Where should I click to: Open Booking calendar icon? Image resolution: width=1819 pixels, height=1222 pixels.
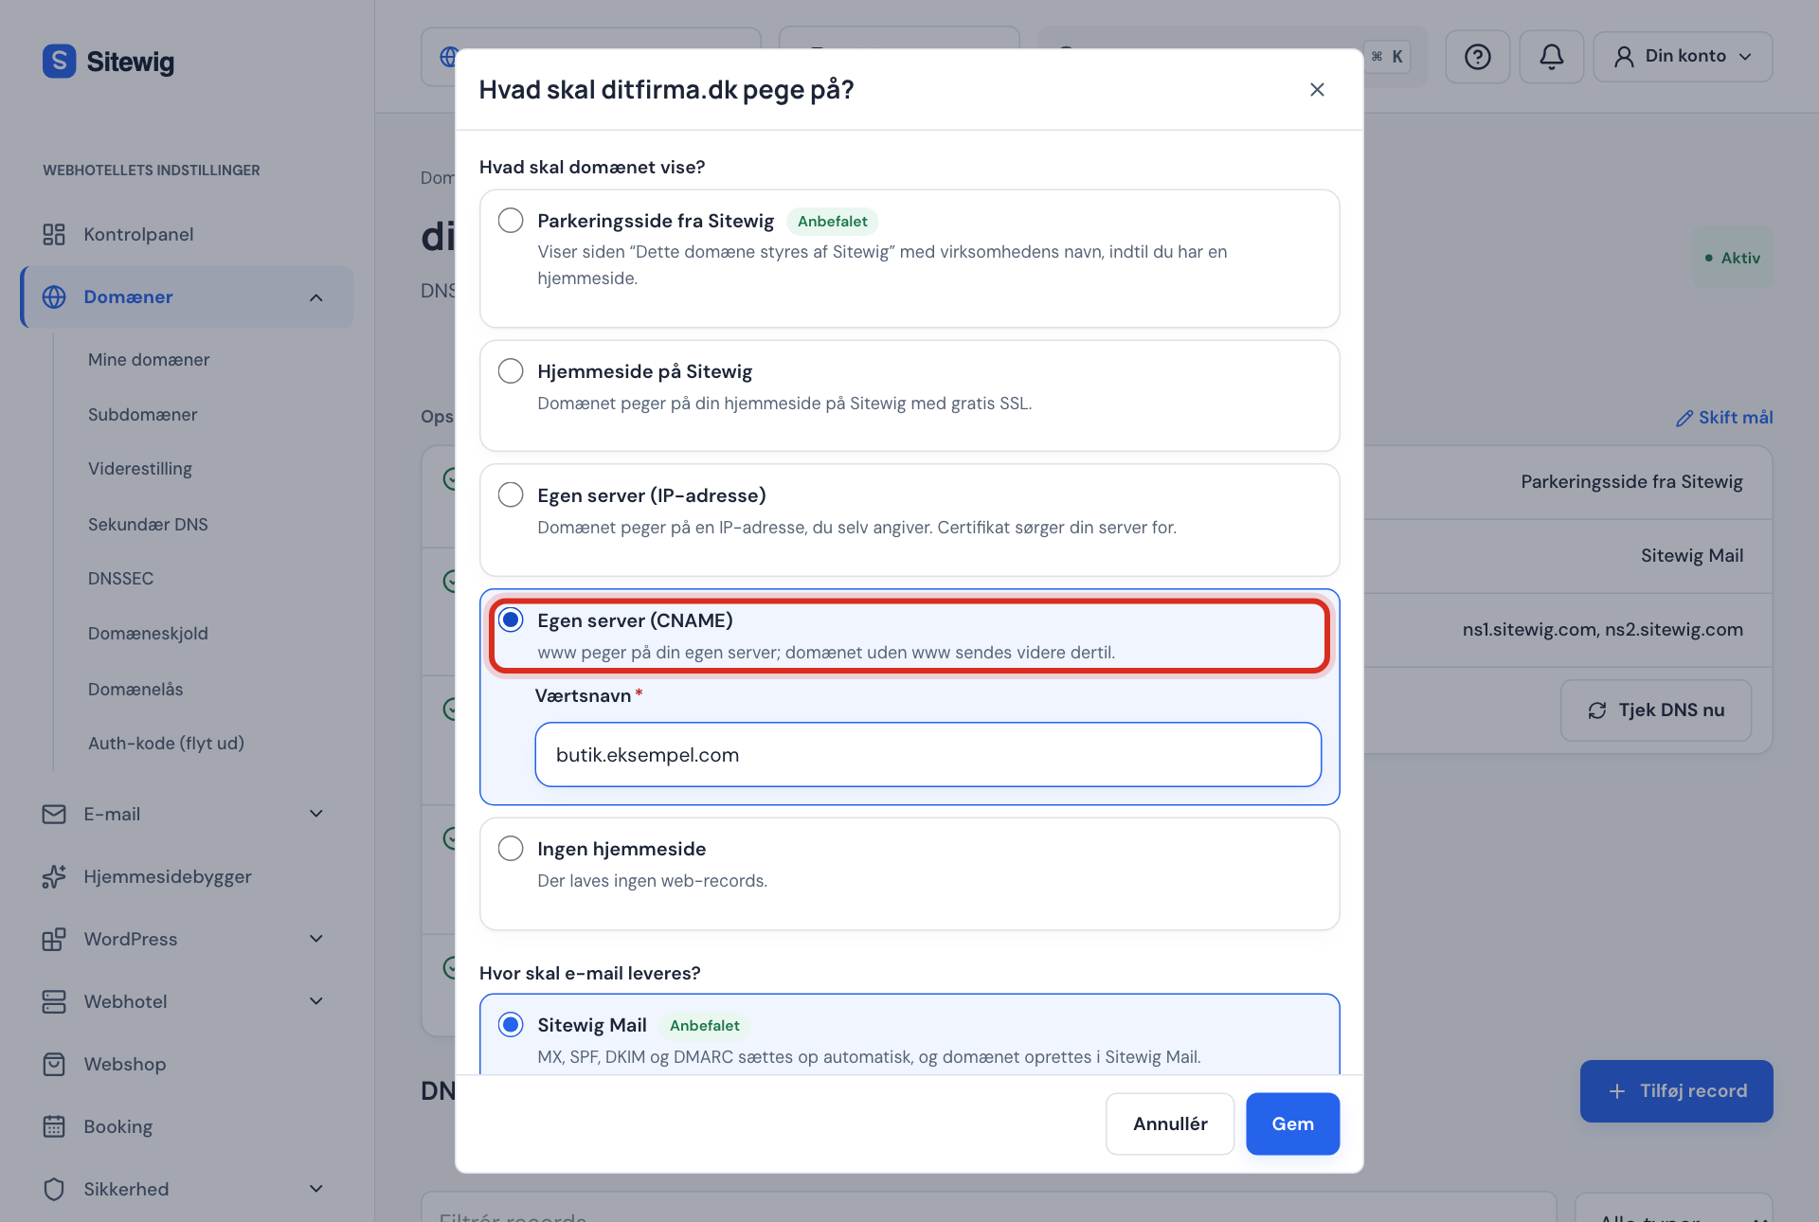54,1126
